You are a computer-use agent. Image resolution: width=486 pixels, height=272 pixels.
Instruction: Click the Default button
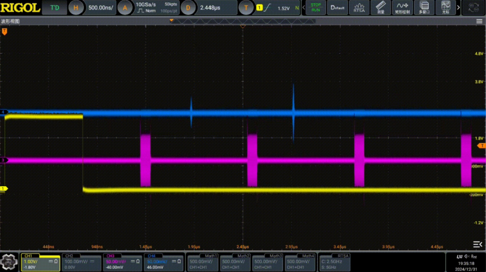click(x=337, y=8)
